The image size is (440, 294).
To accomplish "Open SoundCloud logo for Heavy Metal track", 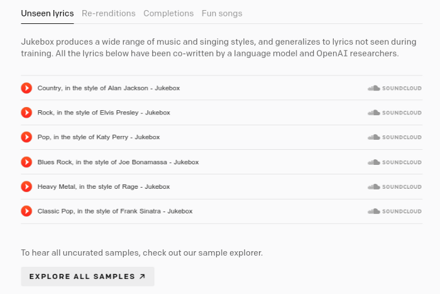I will 394,186.
